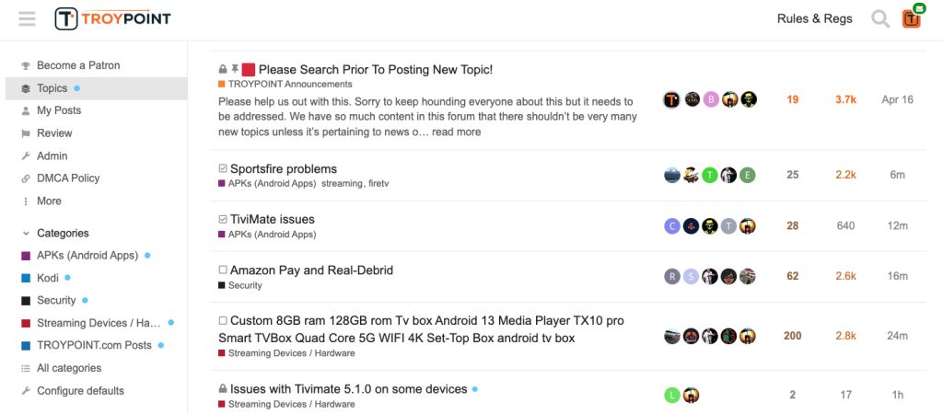Select My Posts in the sidebar
This screenshot has width=943, height=414.
point(58,110)
